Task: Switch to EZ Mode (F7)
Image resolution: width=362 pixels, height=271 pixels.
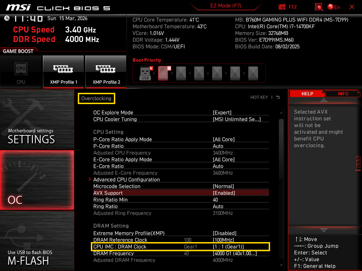Action: coord(226,6)
